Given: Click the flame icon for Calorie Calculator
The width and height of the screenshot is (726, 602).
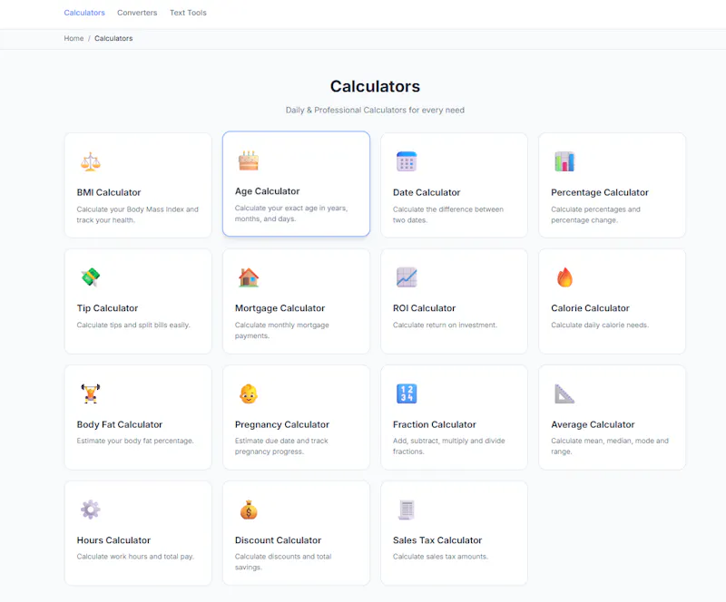Looking at the screenshot, I should [564, 277].
